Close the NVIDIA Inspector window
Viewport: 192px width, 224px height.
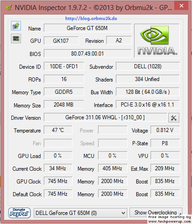182,6
